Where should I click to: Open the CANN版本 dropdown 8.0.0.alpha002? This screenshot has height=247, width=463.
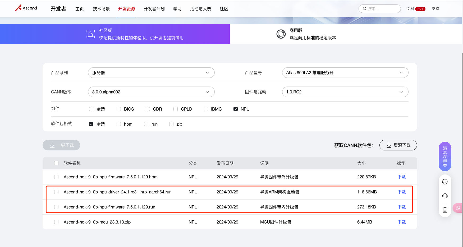click(151, 92)
